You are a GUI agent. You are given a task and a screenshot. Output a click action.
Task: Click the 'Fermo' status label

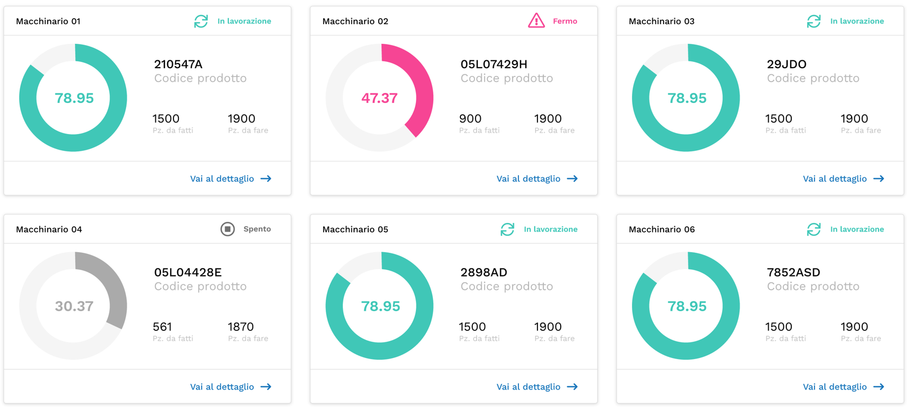(565, 21)
